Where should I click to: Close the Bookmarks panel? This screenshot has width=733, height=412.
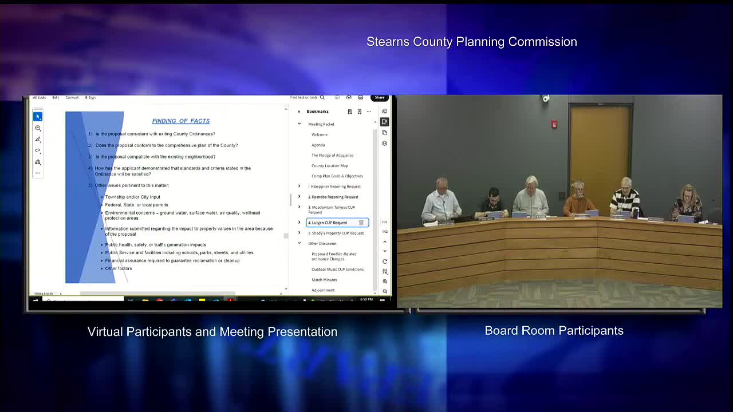(299, 112)
